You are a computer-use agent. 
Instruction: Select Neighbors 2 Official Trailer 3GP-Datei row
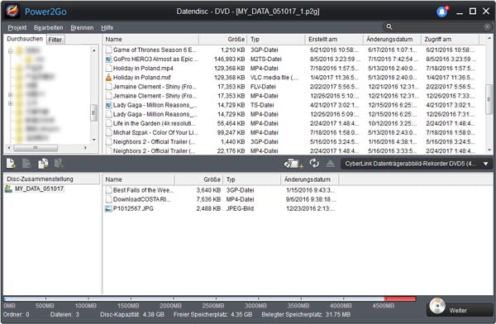pyautogui.click(x=293, y=141)
